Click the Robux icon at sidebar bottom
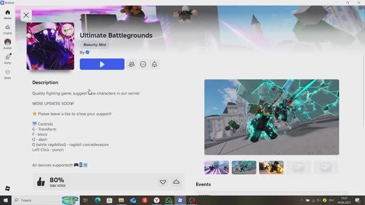365x205 pixels. coord(7,188)
